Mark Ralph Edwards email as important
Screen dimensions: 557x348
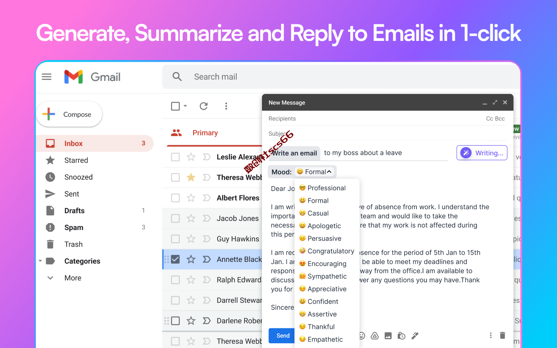click(207, 280)
